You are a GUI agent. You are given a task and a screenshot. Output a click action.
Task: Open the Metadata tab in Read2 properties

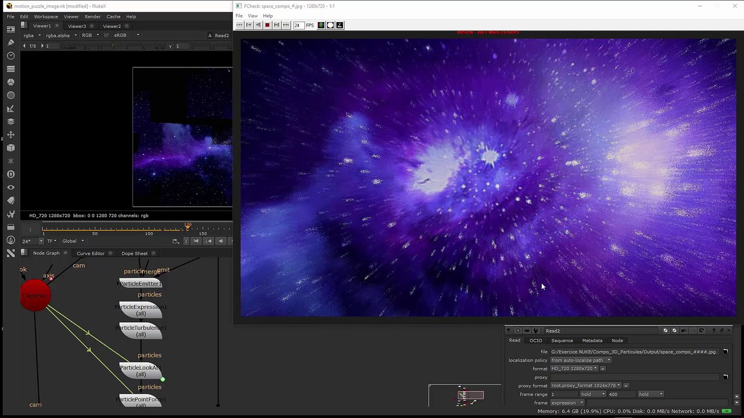(x=592, y=341)
